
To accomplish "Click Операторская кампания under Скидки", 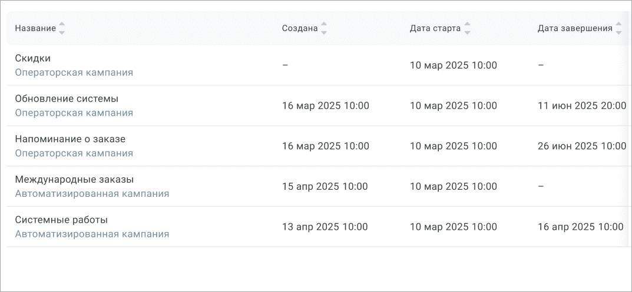I will click(74, 72).
